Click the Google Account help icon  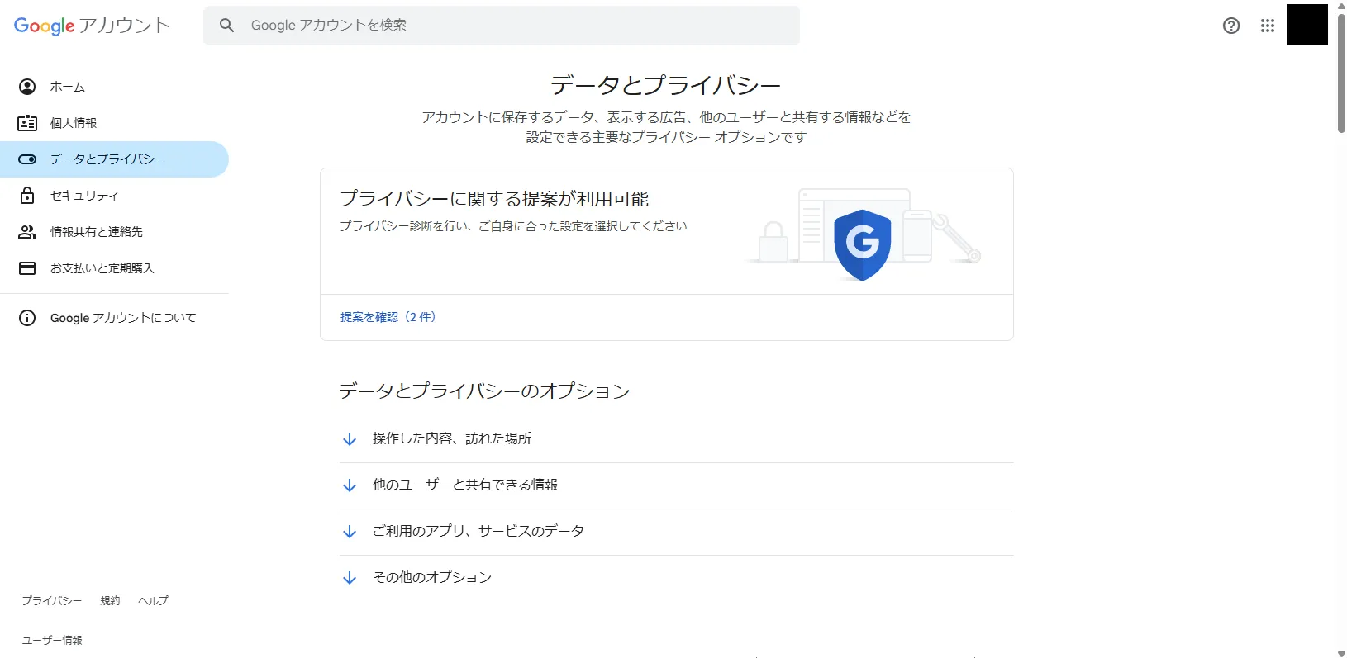tap(1231, 26)
